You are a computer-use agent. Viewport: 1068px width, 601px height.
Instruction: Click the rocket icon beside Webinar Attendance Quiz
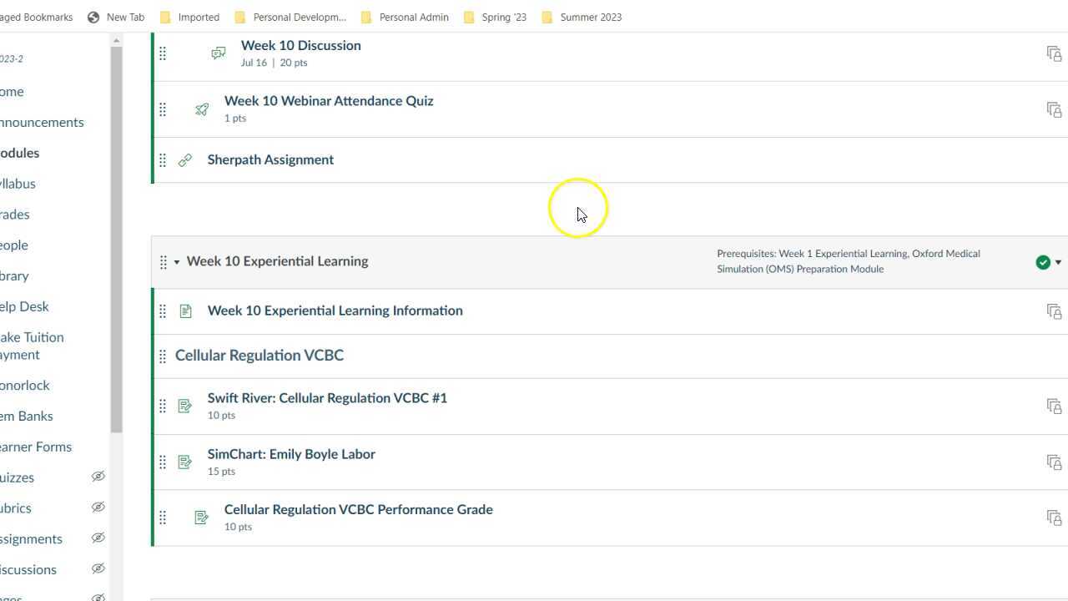click(x=202, y=109)
